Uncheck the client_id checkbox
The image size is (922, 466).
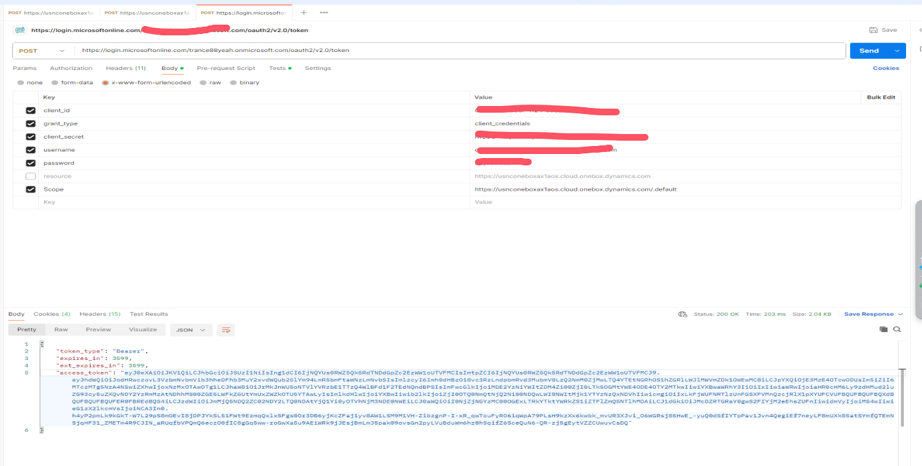31,111
